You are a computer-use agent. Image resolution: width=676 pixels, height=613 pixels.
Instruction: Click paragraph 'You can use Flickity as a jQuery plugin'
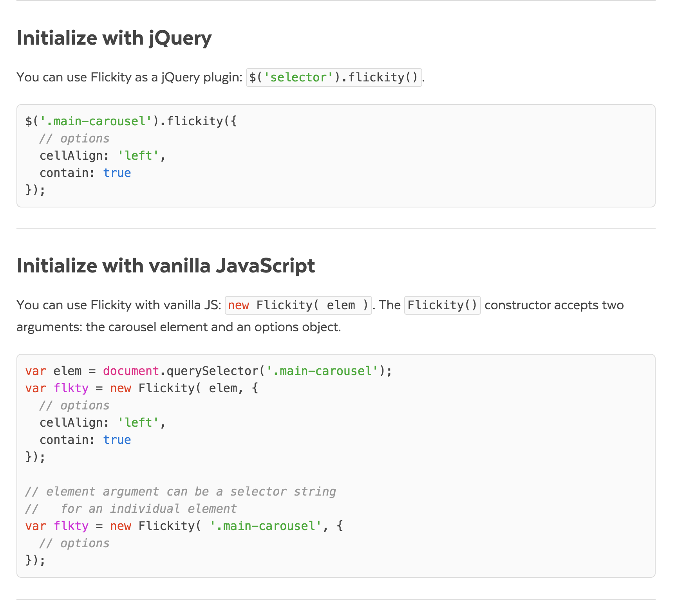click(x=130, y=77)
